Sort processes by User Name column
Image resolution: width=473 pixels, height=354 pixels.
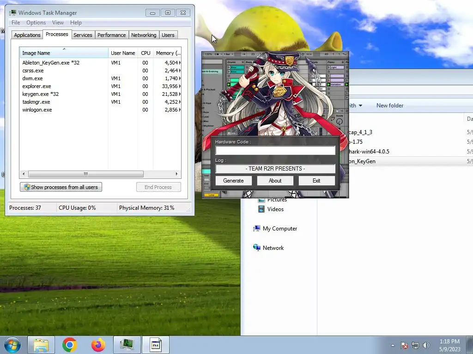[123, 53]
